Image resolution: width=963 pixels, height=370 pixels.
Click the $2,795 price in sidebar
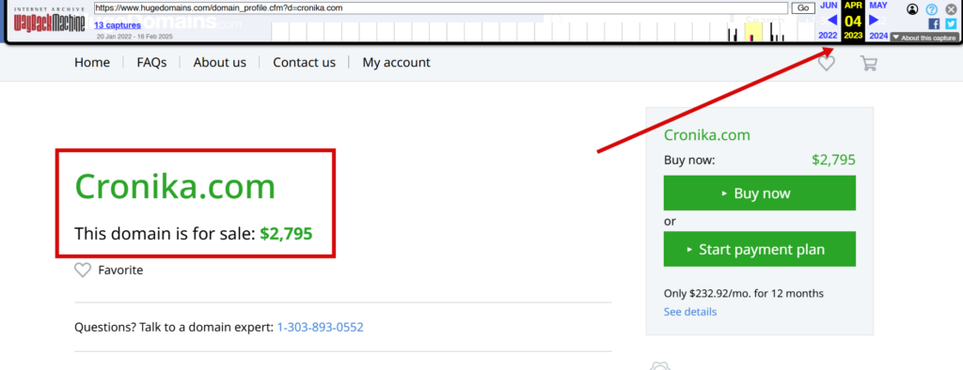coord(833,161)
